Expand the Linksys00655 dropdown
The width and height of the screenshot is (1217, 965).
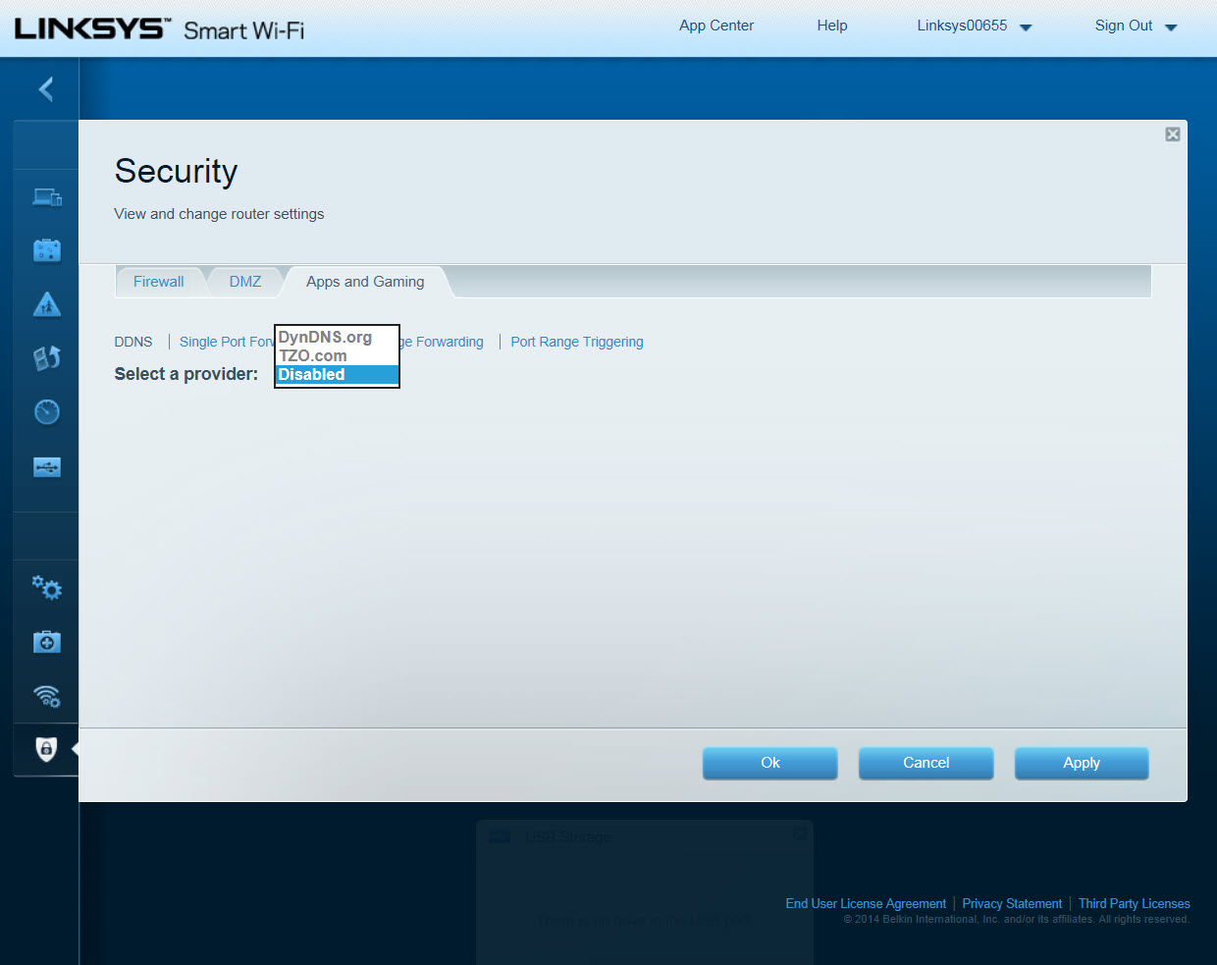coord(975,27)
